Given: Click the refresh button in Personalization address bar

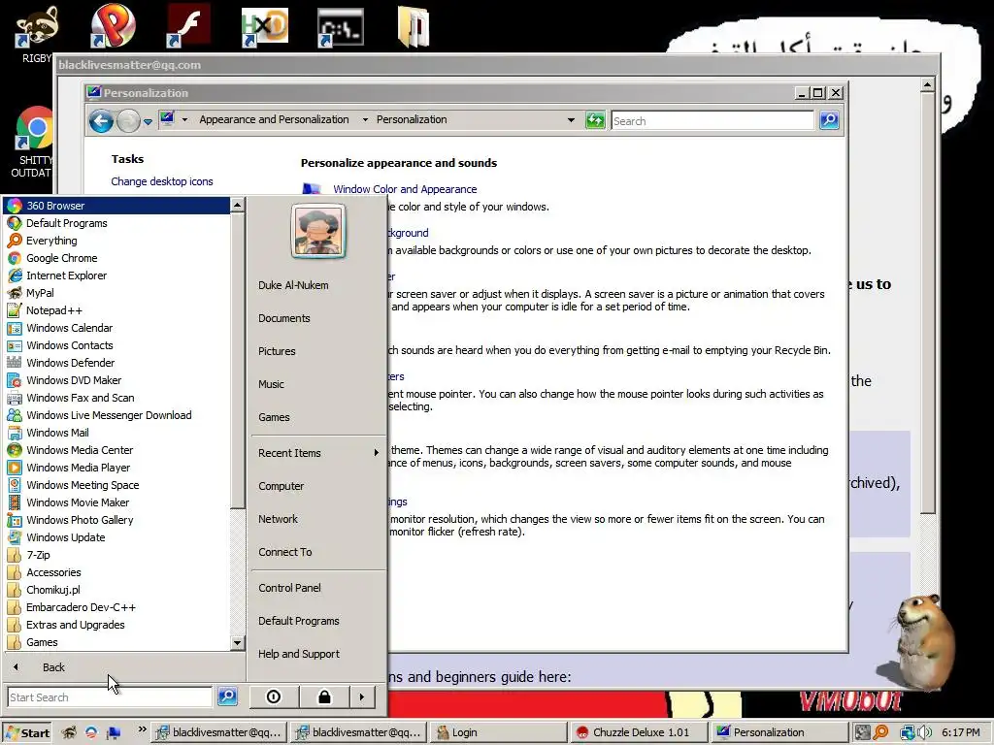Looking at the screenshot, I should [x=595, y=119].
